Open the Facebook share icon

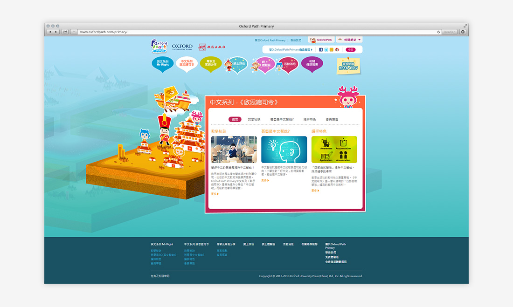click(321, 50)
